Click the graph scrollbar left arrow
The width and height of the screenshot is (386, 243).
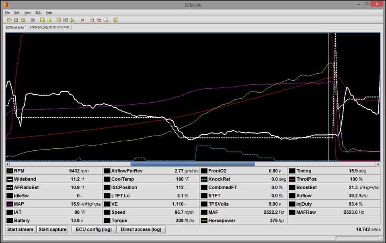(x=8, y=164)
